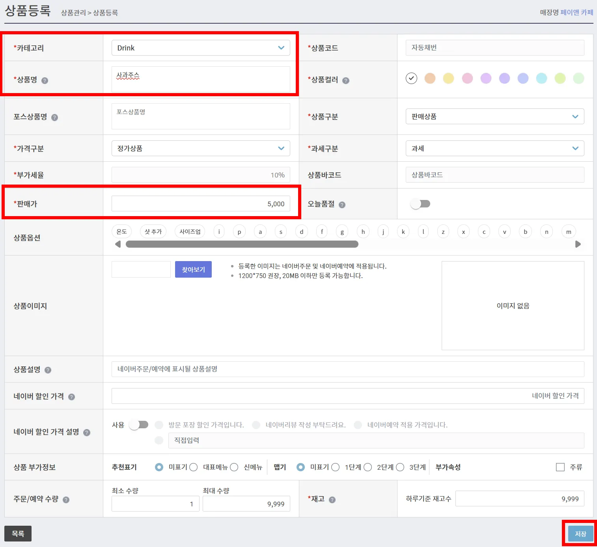Click help icon beside 주문/예약 수량

click(x=66, y=500)
